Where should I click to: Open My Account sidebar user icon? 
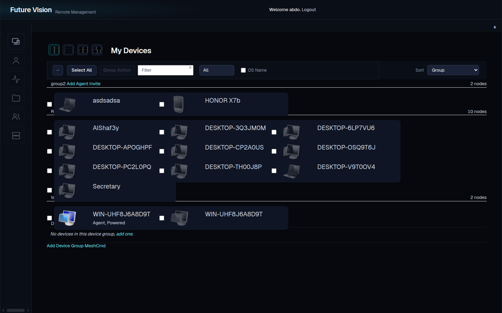(x=16, y=61)
